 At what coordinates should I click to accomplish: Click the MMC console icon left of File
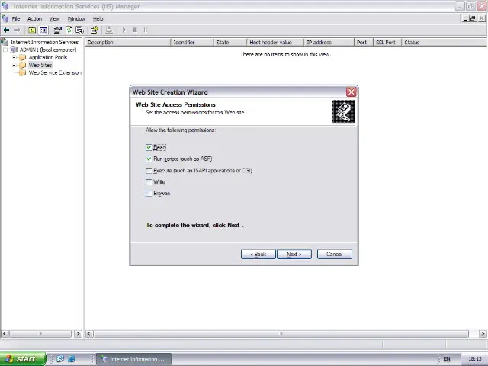pyautogui.click(x=5, y=18)
